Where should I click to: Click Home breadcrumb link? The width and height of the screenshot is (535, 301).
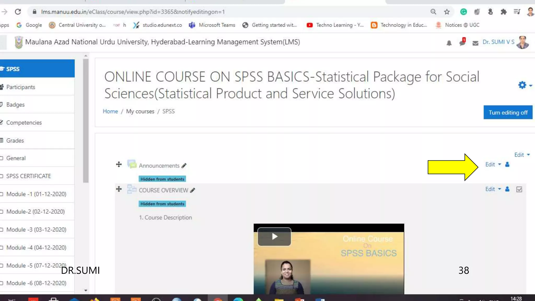click(110, 111)
